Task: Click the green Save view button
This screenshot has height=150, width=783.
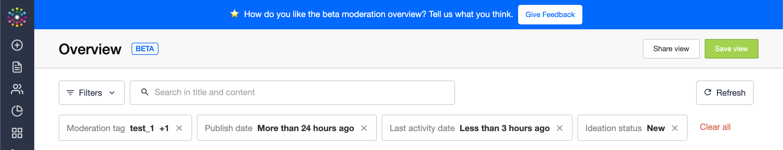Action: coord(731,49)
